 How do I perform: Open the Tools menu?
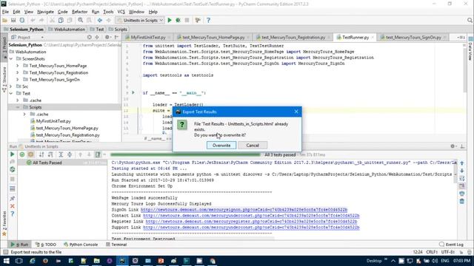tap(108, 12)
